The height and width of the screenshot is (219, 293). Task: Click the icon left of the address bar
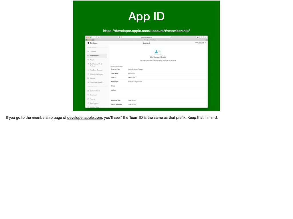119,37
